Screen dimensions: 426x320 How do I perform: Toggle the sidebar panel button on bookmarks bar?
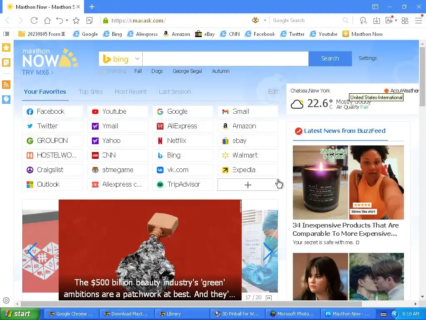point(6,34)
